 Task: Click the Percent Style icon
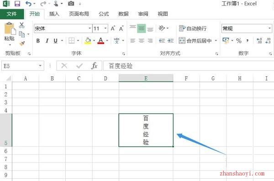click(x=239, y=41)
